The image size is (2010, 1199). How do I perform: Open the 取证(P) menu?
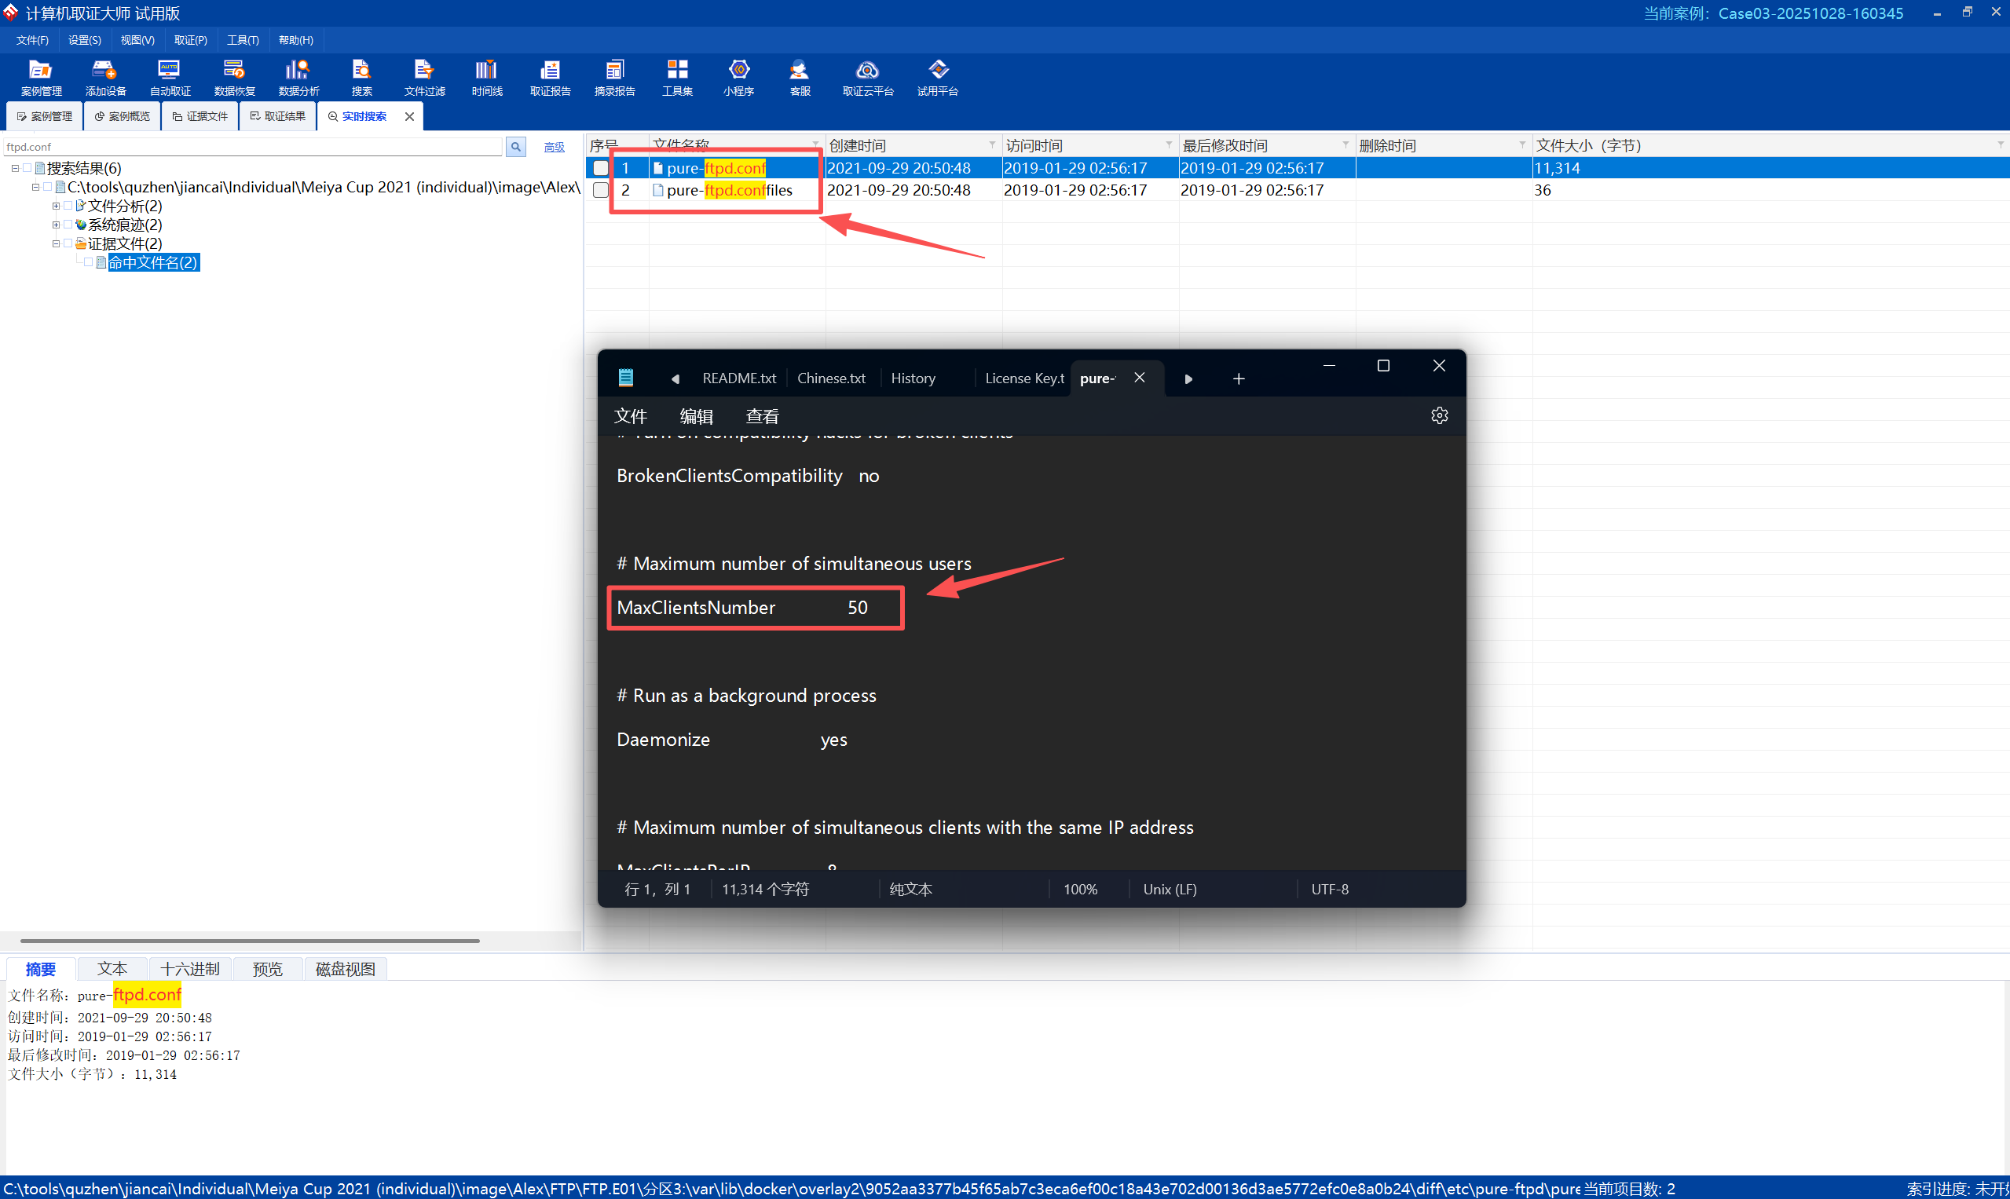pos(190,39)
